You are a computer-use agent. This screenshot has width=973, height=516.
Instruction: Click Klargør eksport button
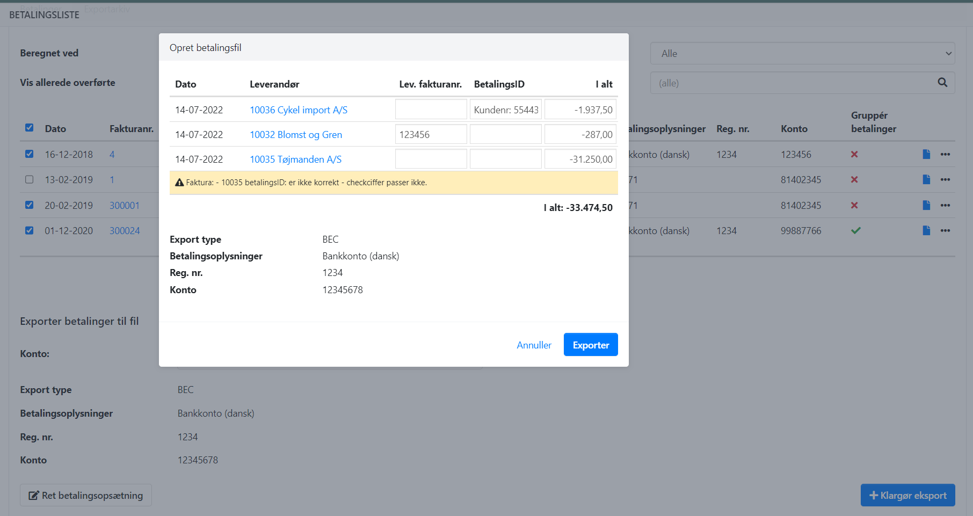(x=907, y=495)
